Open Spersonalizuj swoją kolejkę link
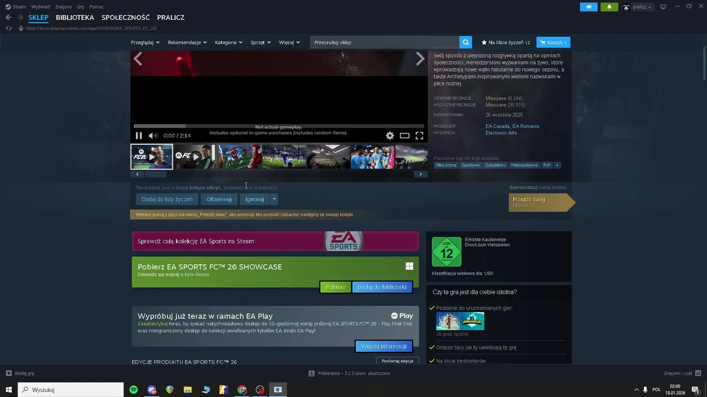 point(537,187)
